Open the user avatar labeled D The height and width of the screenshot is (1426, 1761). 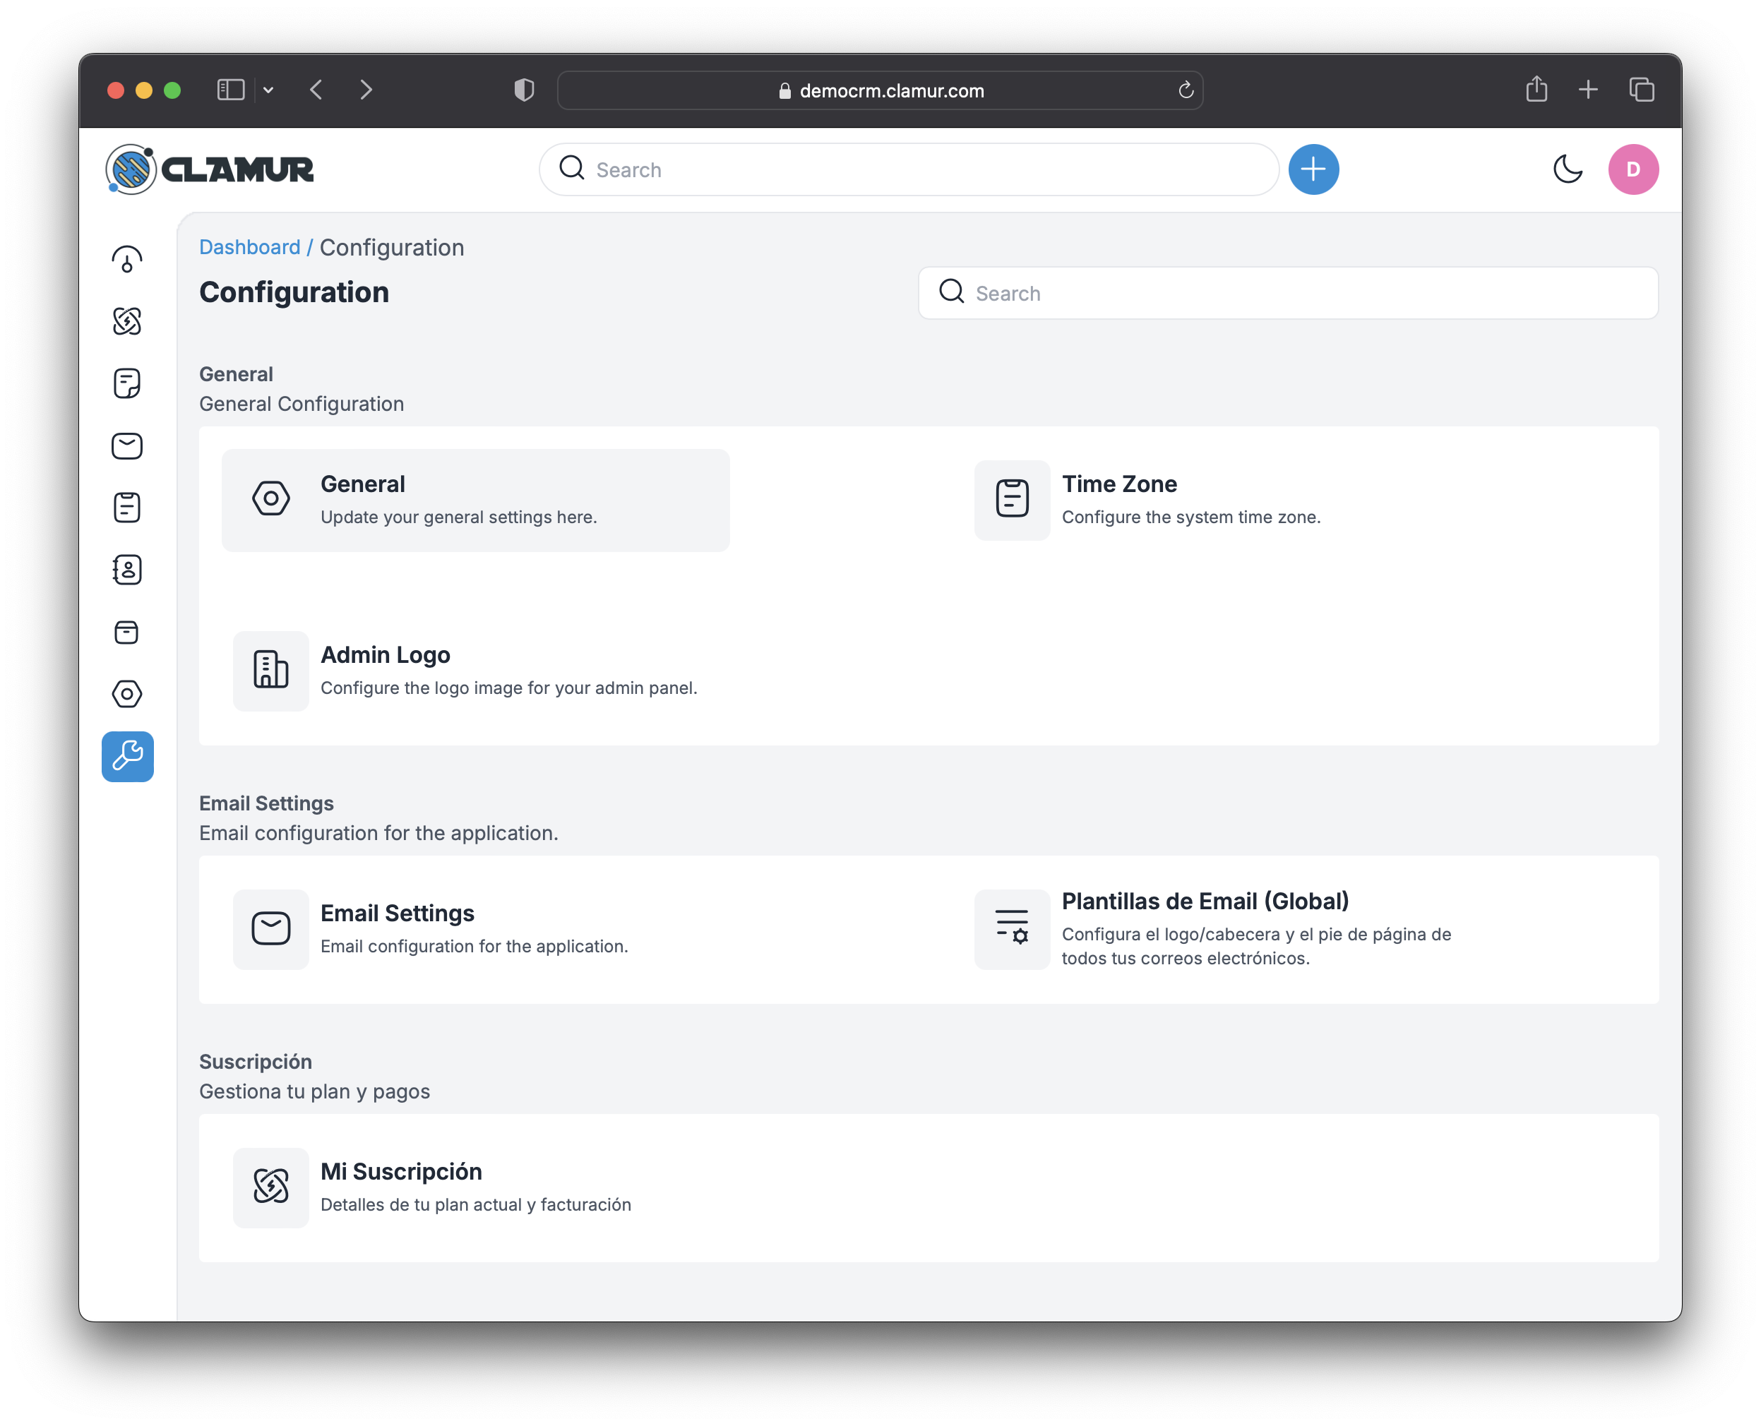coord(1632,169)
